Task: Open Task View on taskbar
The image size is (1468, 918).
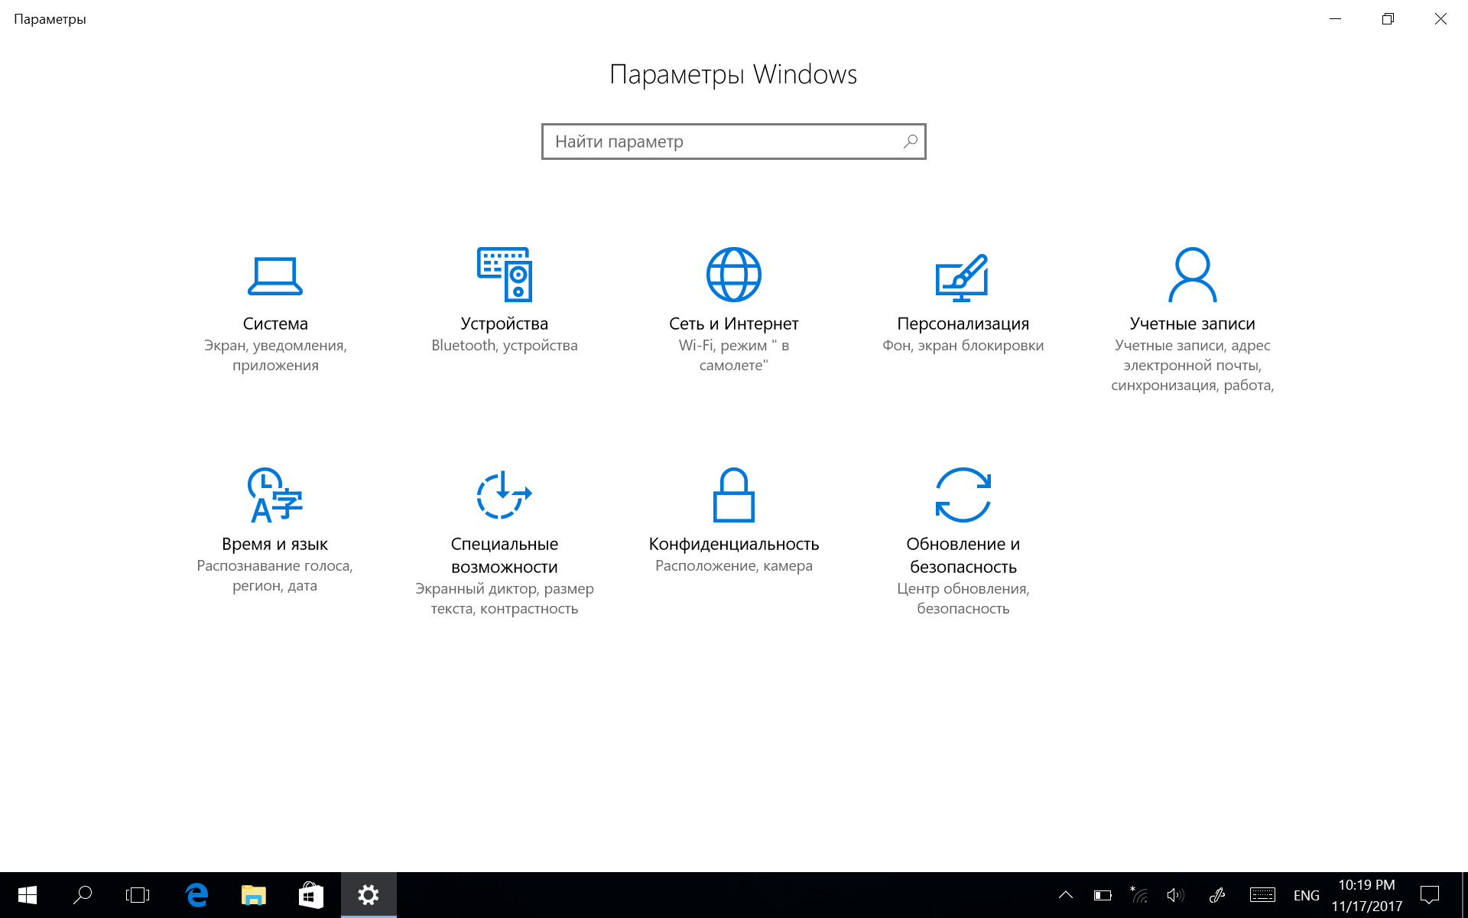Action: pyautogui.click(x=138, y=895)
